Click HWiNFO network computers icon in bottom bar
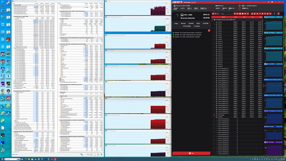 click(x=82, y=155)
